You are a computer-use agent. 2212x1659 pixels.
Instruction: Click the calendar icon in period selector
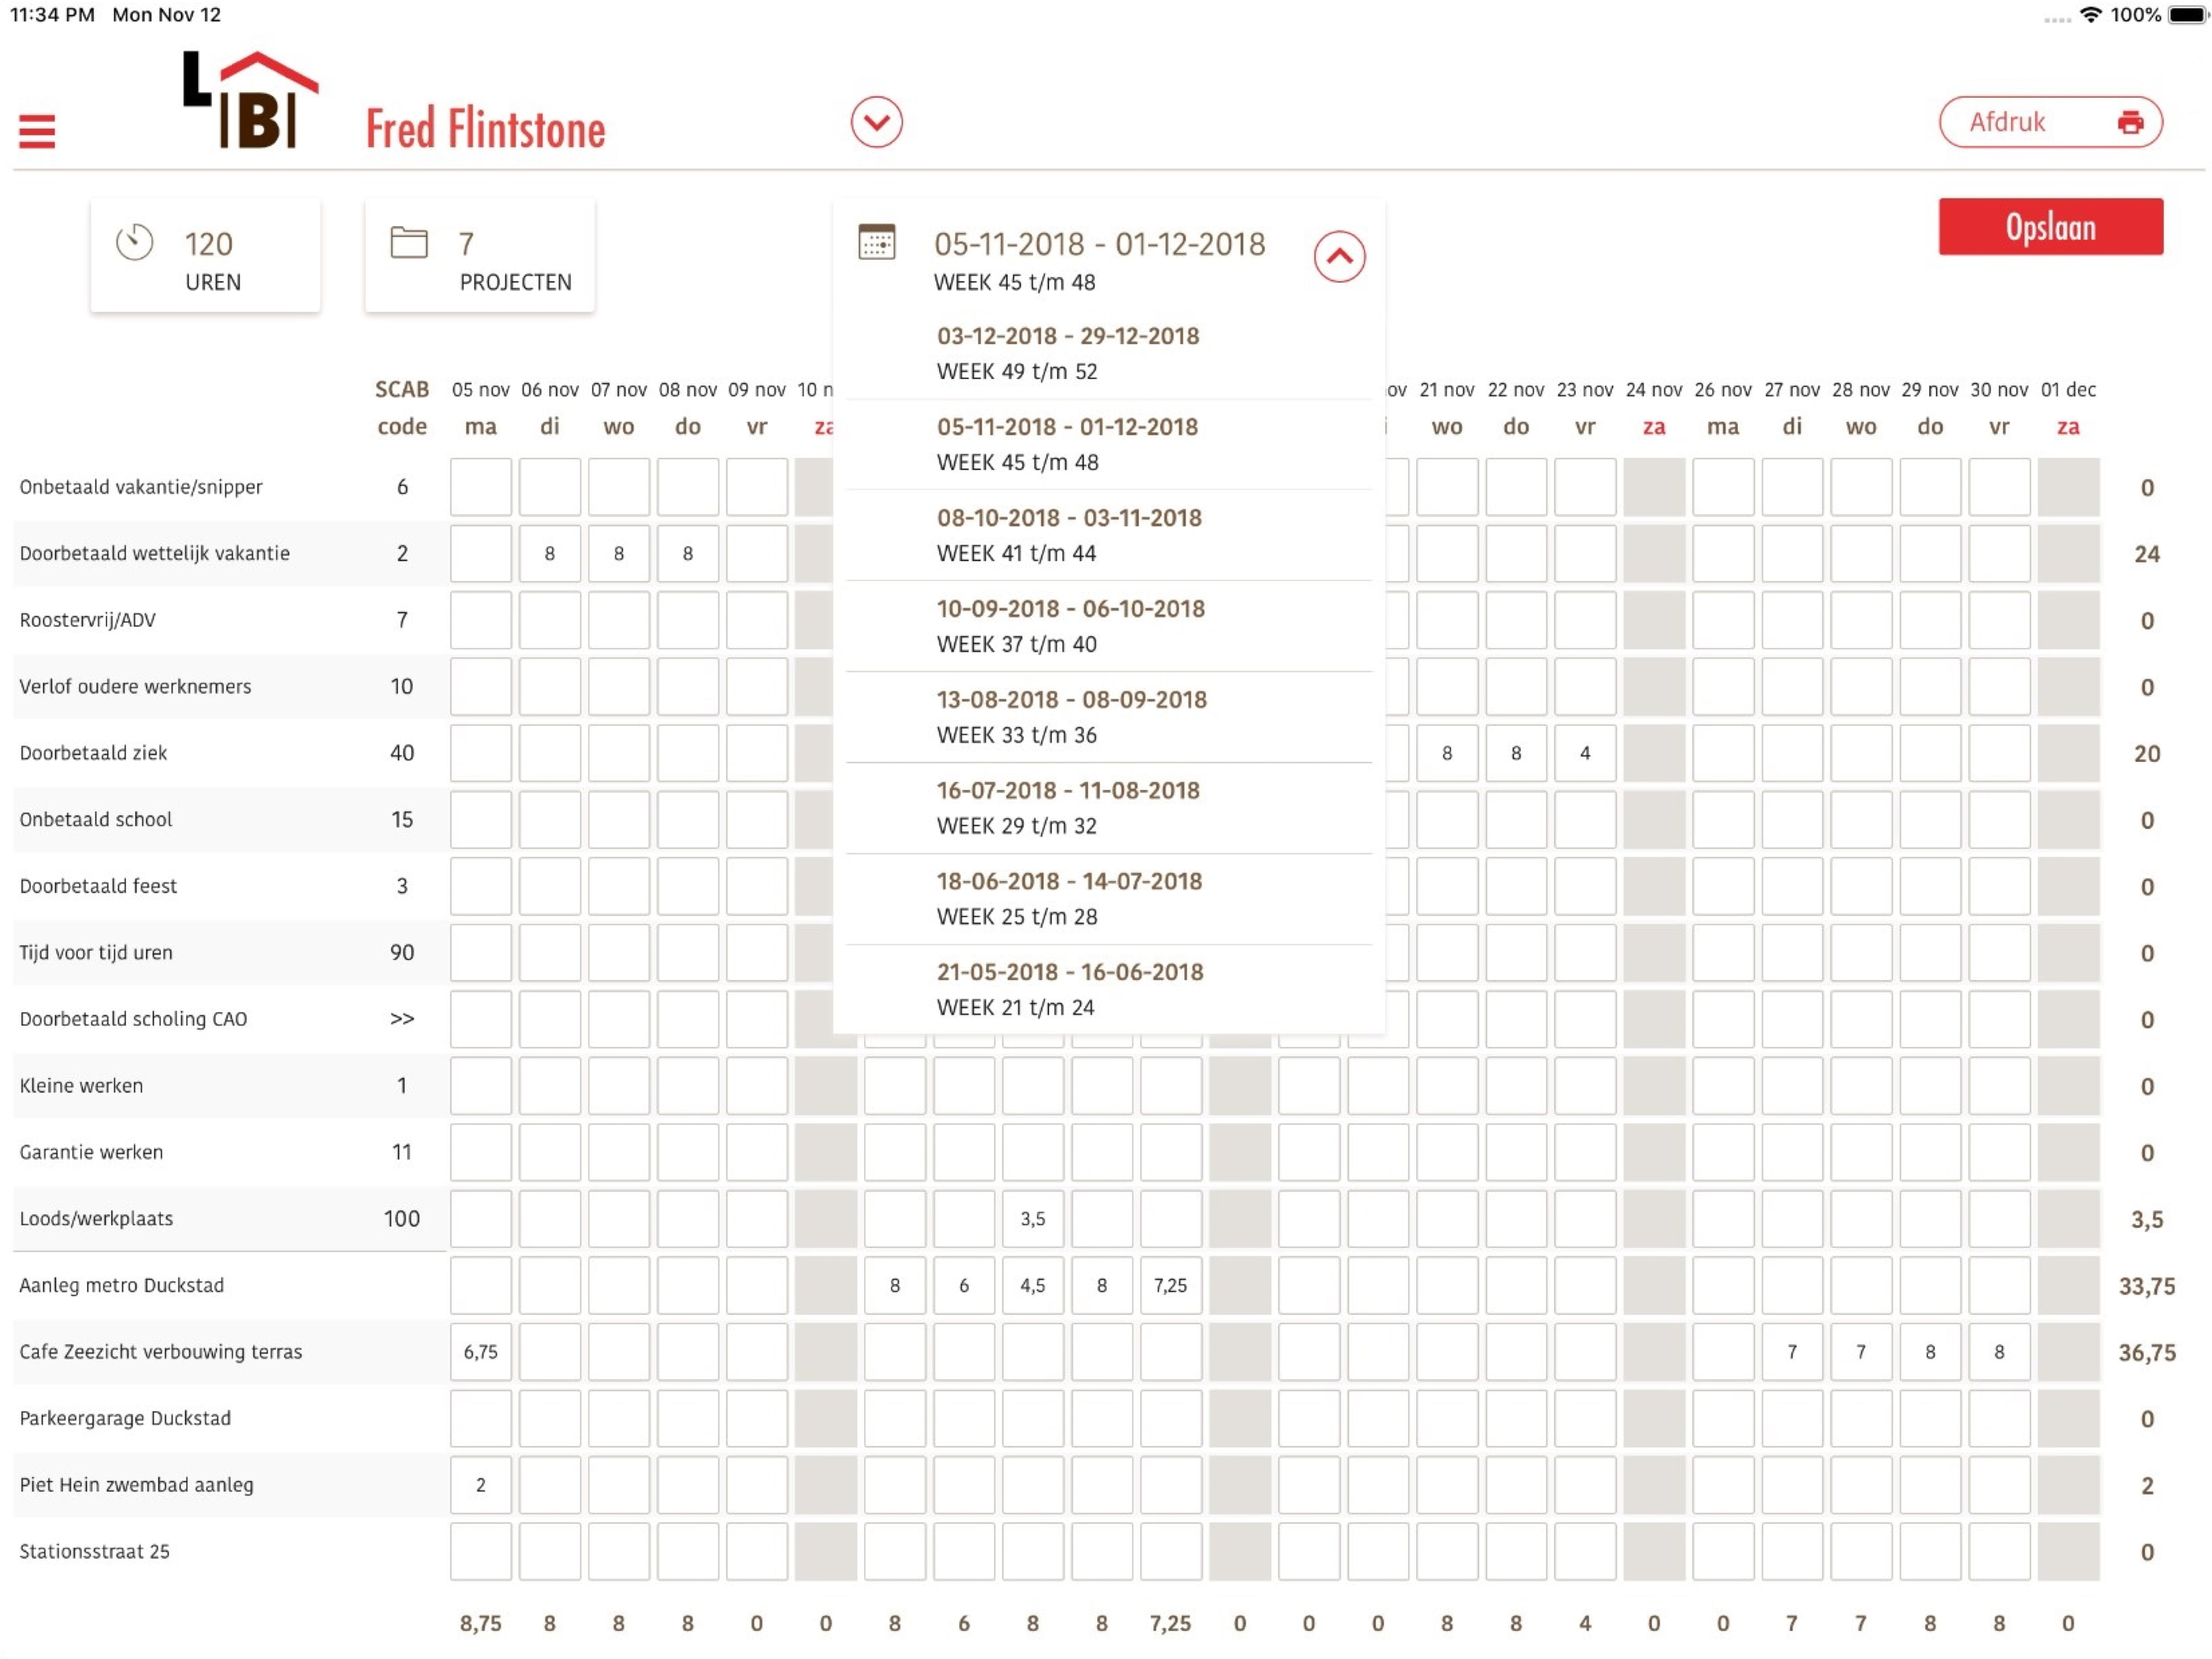(x=876, y=242)
